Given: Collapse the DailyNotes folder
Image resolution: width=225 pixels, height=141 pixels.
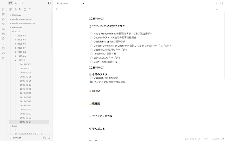Looking at the screenshot, I should [x=10, y=28].
